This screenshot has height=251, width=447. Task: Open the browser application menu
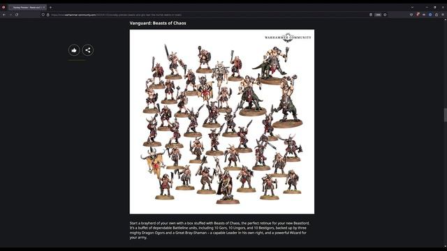443,15
